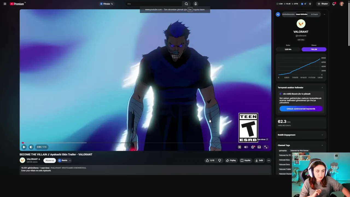Download video with İndir button
Image resolution: width=350 pixels, height=197 pixels.
(259, 160)
